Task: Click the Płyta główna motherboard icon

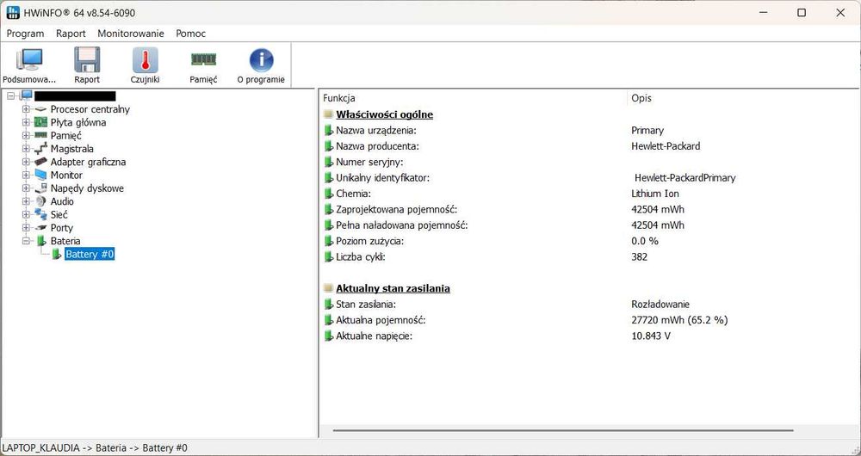Action: point(40,122)
